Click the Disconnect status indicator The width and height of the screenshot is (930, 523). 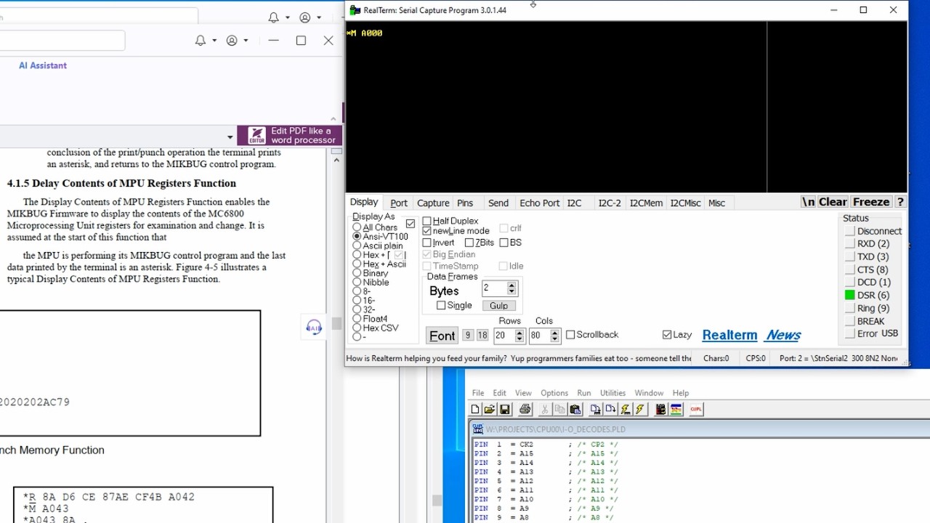(x=849, y=231)
